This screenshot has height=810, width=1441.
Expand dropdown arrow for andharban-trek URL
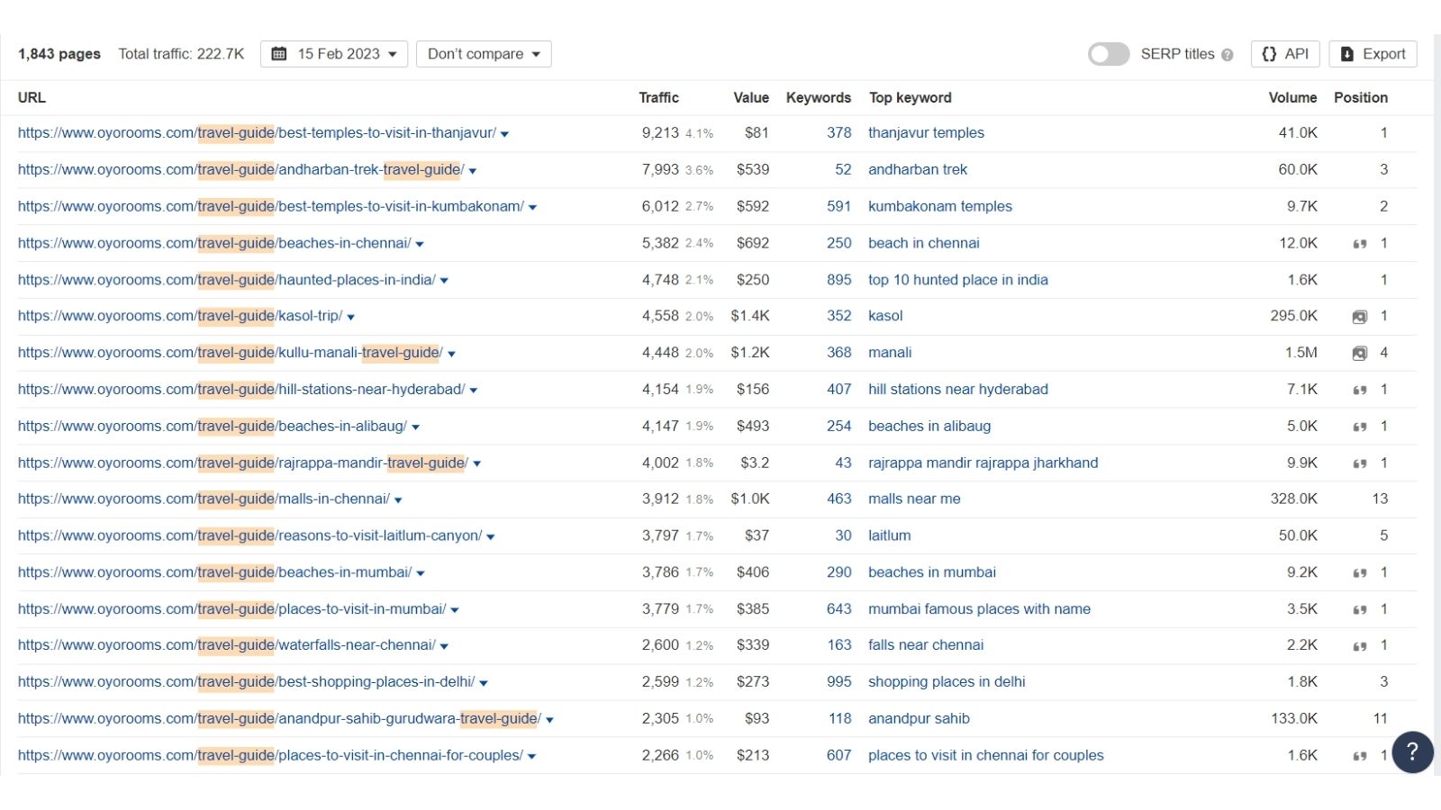click(473, 171)
